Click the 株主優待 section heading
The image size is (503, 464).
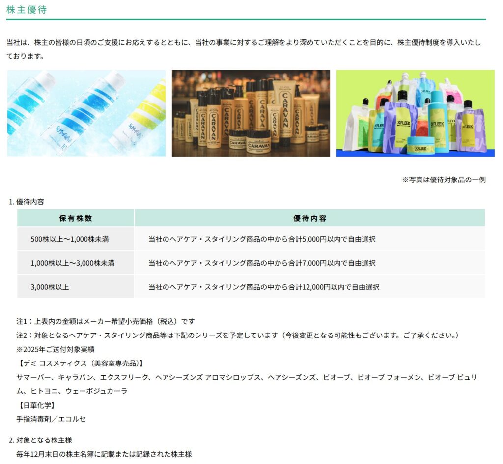pos(27,10)
